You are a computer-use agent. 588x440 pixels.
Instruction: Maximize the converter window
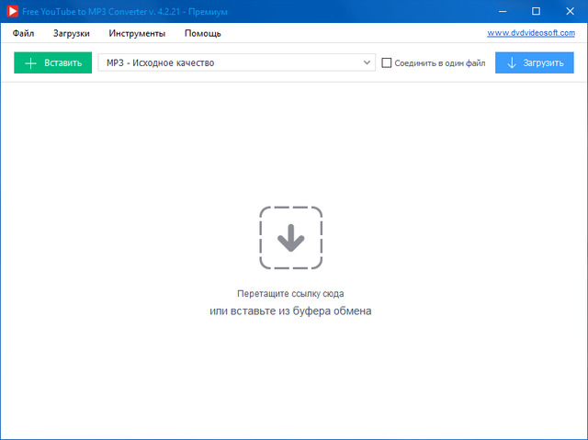(537, 11)
